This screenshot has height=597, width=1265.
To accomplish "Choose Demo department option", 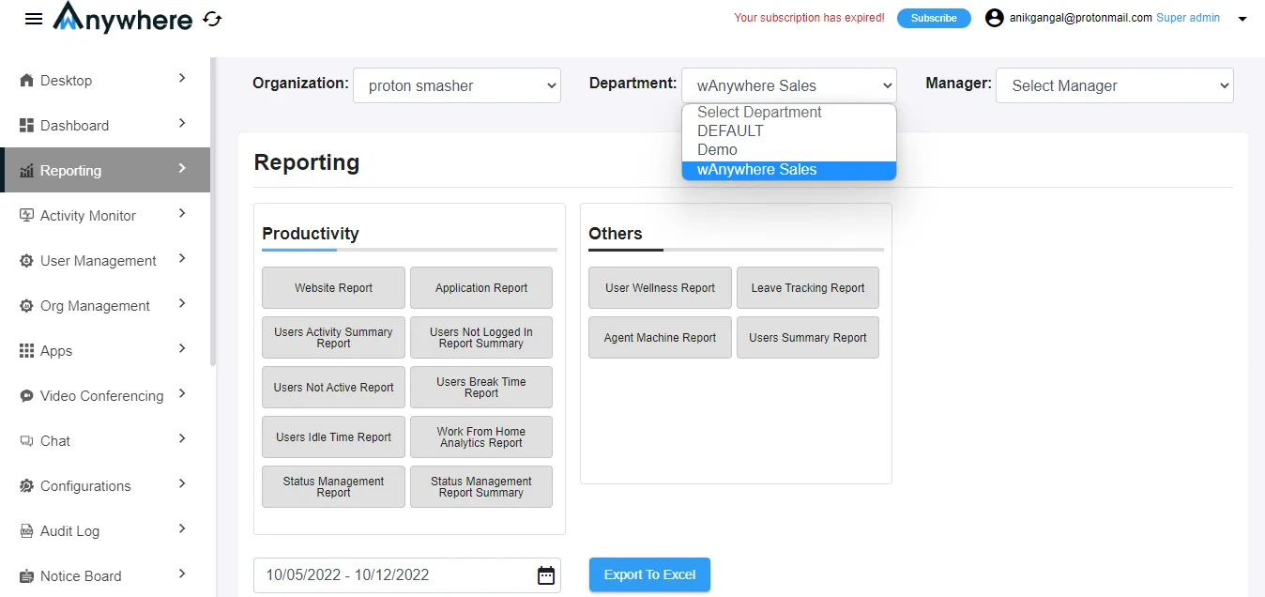I will click(x=789, y=150).
